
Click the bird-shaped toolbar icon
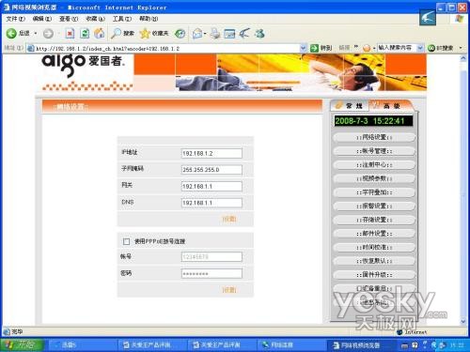(244, 33)
